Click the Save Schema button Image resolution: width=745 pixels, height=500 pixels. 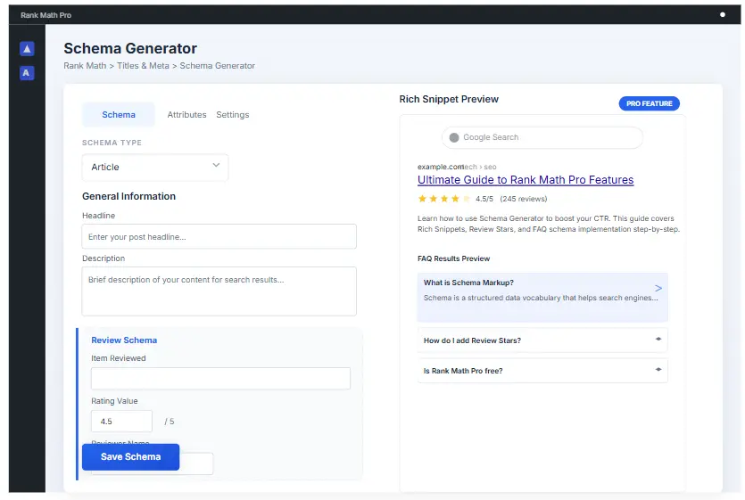click(x=130, y=457)
